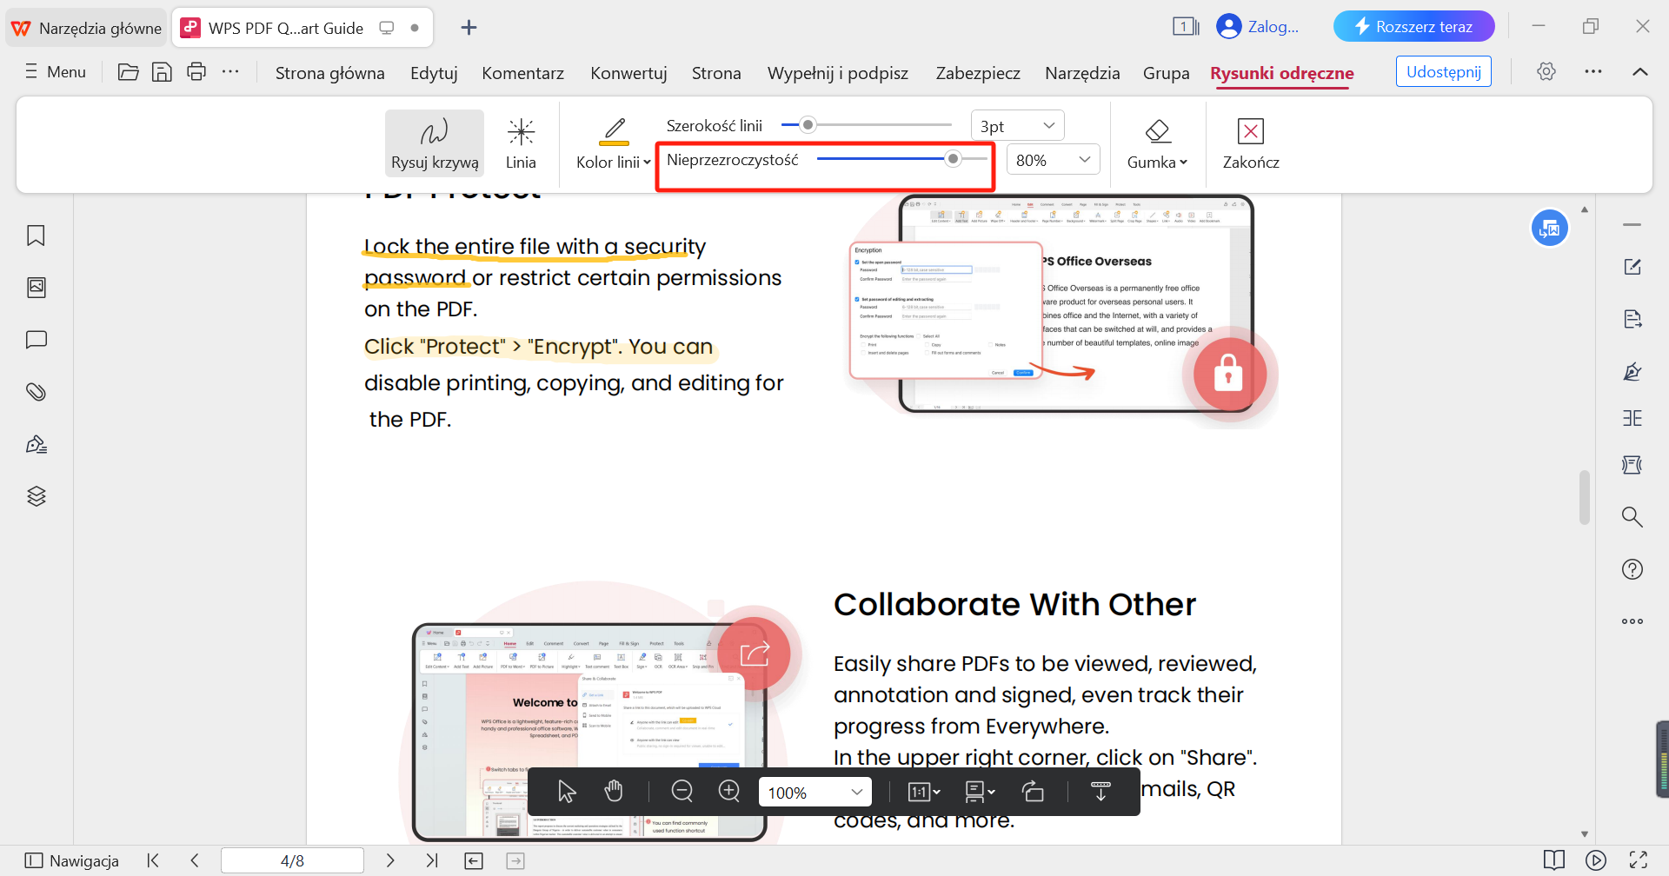Click the Udostępnij share button
Image resolution: width=1669 pixels, height=876 pixels.
[1444, 71]
